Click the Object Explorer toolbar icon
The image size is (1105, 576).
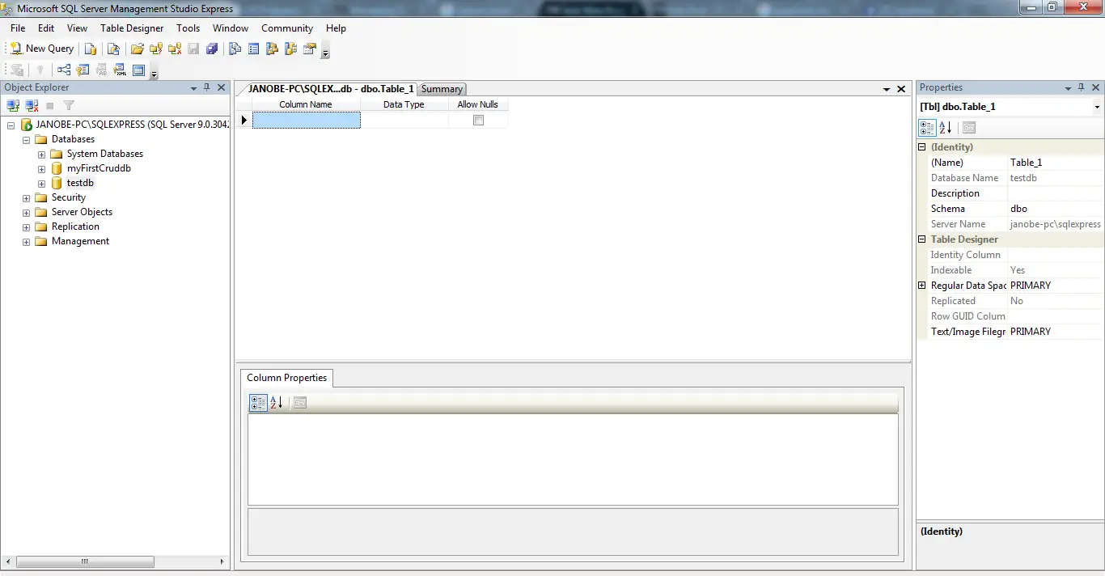273,49
